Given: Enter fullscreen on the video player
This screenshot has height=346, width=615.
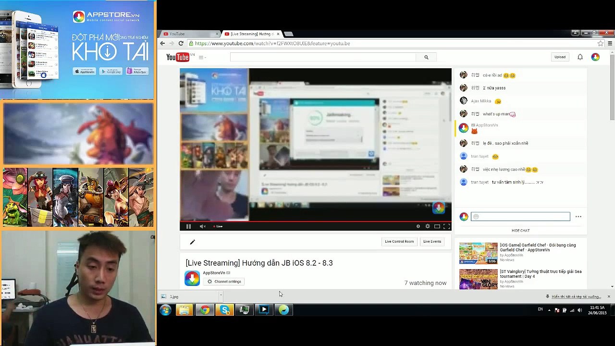Looking at the screenshot, I should pos(446,226).
